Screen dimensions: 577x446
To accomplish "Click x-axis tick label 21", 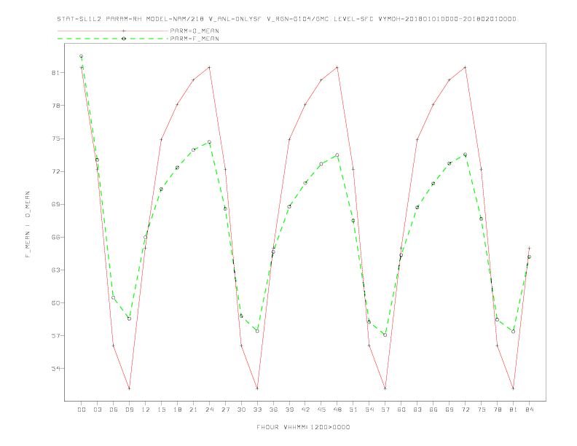I will pyautogui.click(x=193, y=410).
